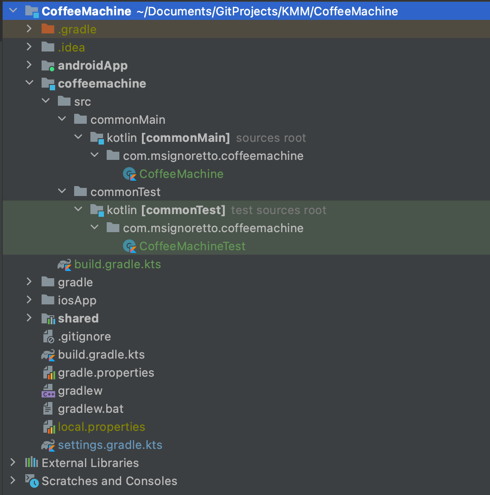Expand the External Libraries node

tap(13, 462)
